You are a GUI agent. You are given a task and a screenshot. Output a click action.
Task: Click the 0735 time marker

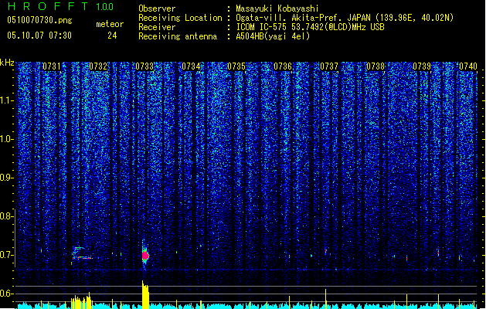(236, 66)
